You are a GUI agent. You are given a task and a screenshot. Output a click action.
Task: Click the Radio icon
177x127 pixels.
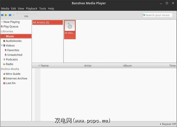click(x=4, y=64)
